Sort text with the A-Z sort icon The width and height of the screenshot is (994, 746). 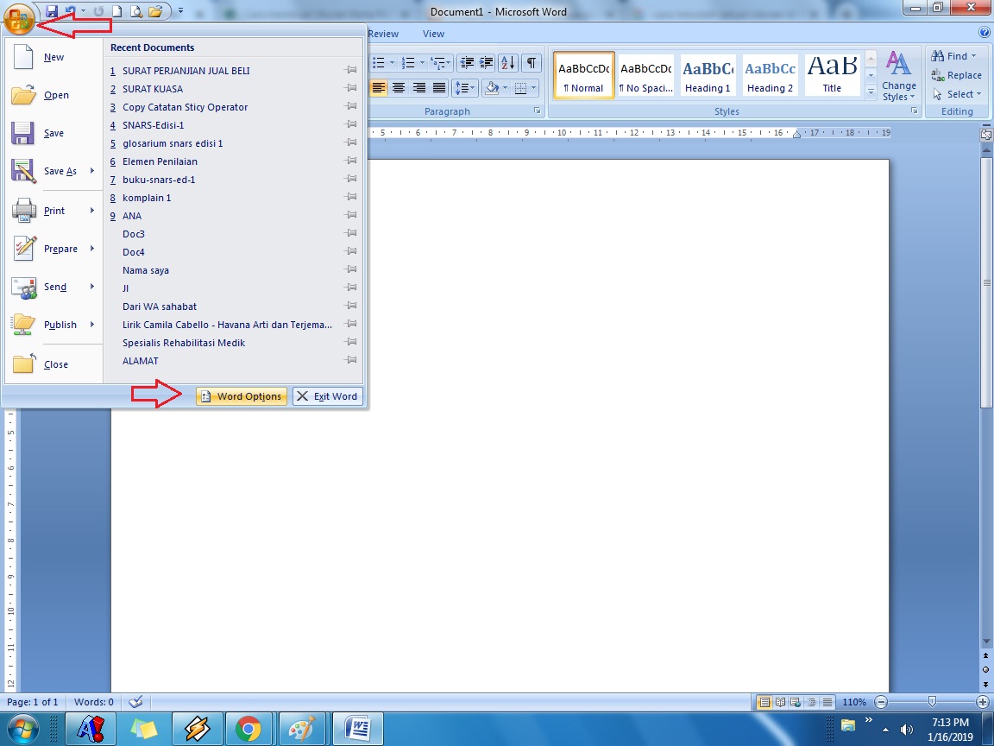[507, 63]
